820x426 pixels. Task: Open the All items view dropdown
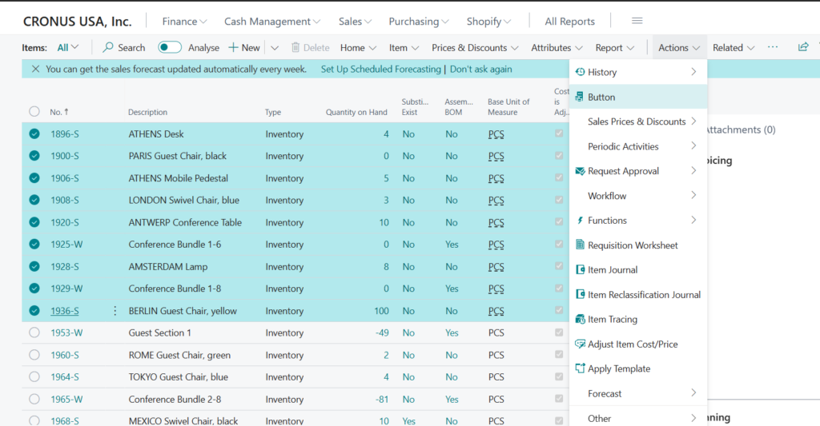[x=68, y=47]
